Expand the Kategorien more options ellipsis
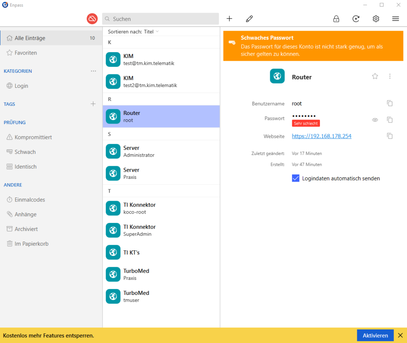The height and width of the screenshot is (343, 407). point(93,71)
